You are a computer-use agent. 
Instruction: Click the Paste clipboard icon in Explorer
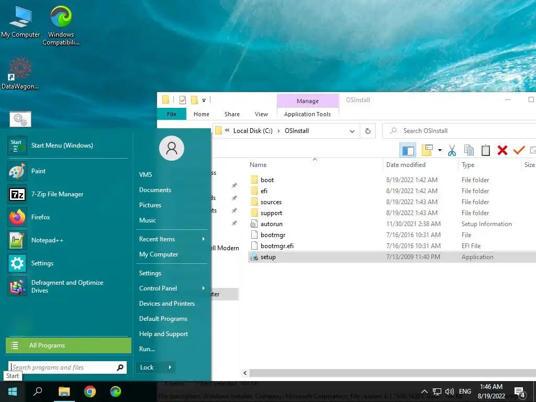(485, 150)
